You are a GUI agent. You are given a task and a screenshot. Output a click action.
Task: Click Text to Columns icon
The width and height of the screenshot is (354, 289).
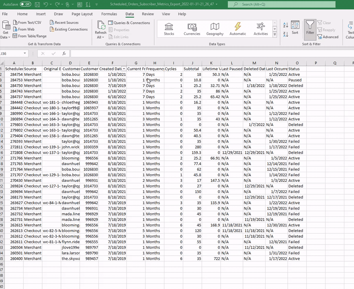point(350,30)
